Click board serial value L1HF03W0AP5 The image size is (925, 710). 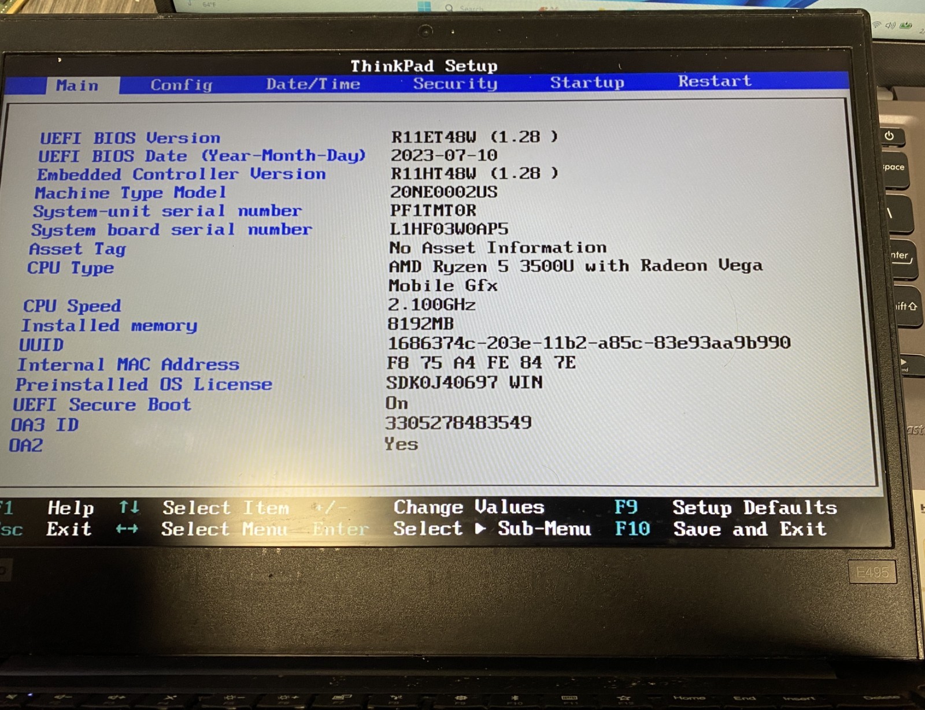tap(449, 229)
